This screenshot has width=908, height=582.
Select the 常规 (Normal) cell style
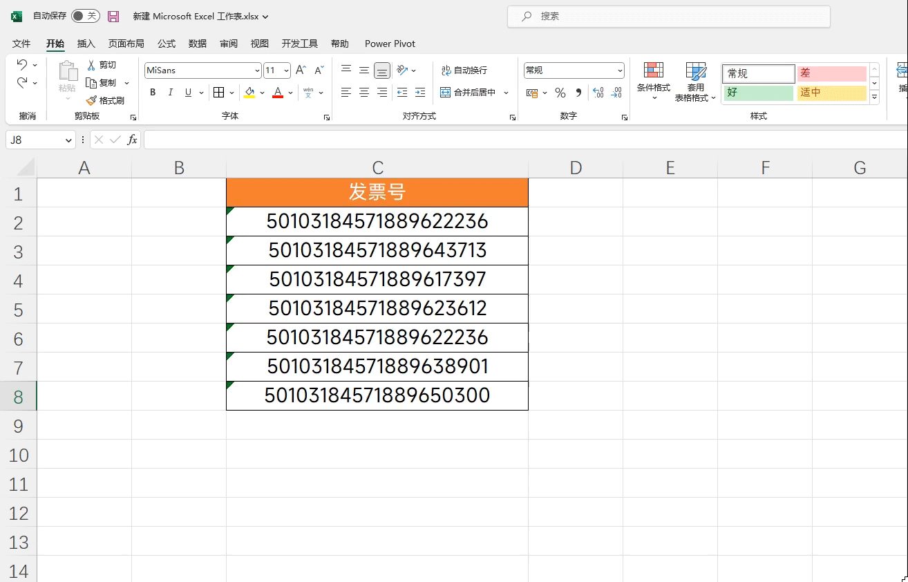point(759,73)
